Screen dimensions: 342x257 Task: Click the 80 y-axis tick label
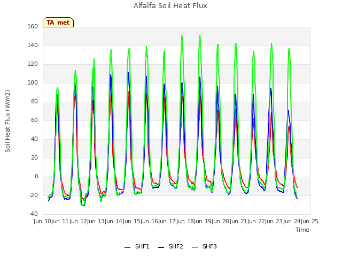click(34, 101)
